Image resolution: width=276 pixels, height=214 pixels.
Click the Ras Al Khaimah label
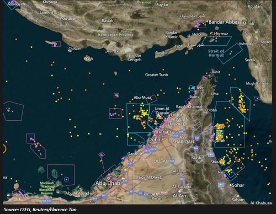click(x=189, y=106)
